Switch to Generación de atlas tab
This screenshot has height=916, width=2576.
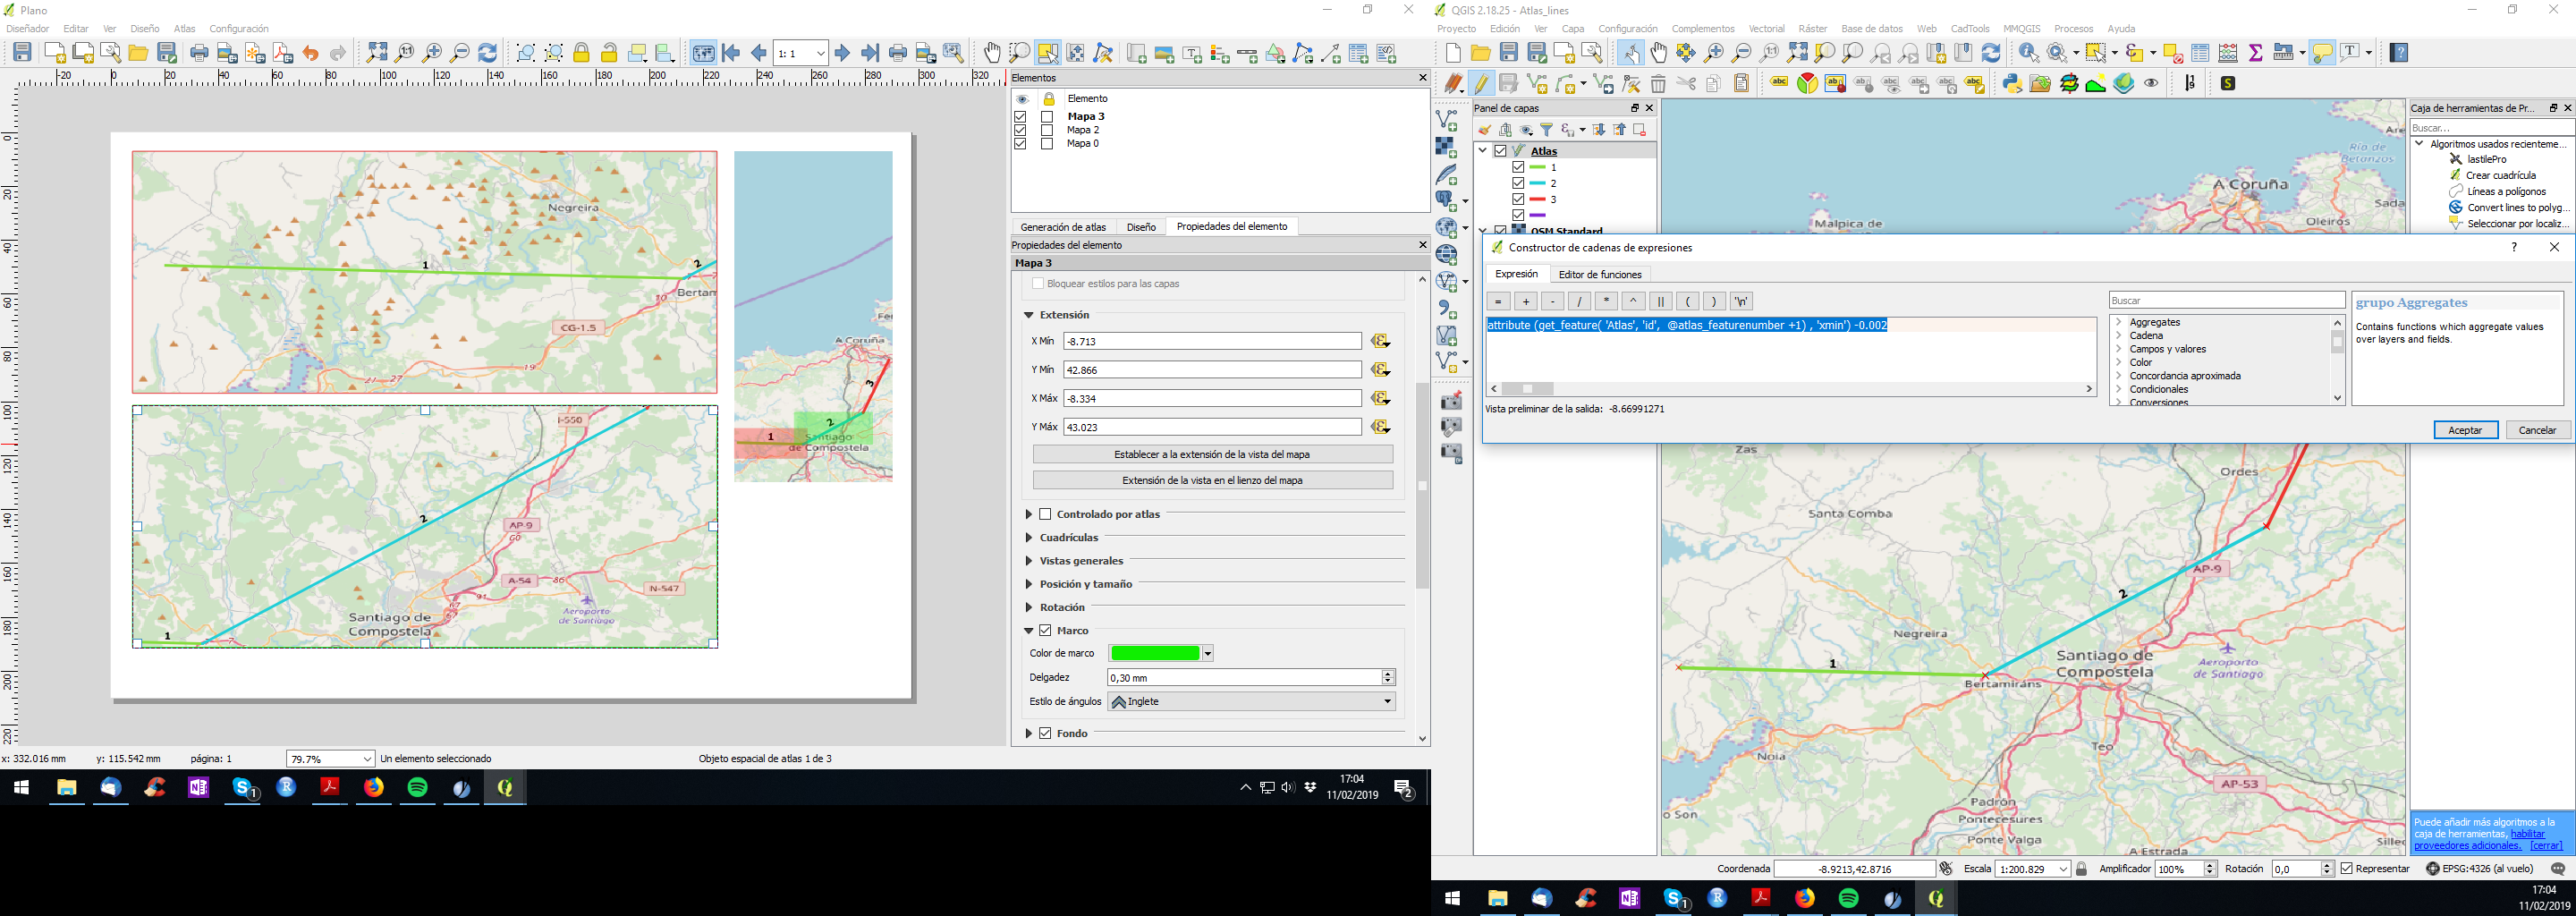point(1063,227)
